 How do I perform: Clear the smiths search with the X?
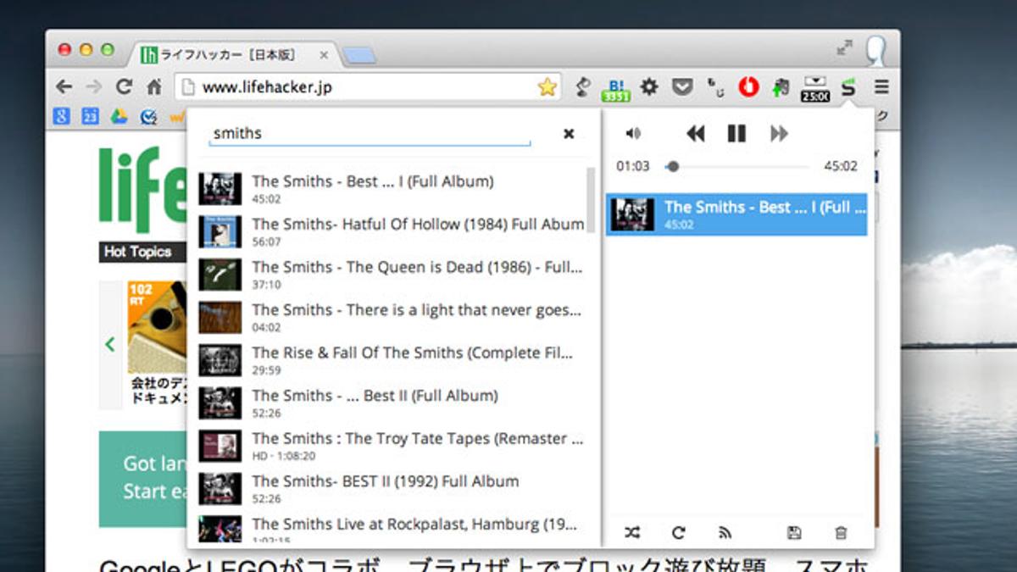point(569,133)
